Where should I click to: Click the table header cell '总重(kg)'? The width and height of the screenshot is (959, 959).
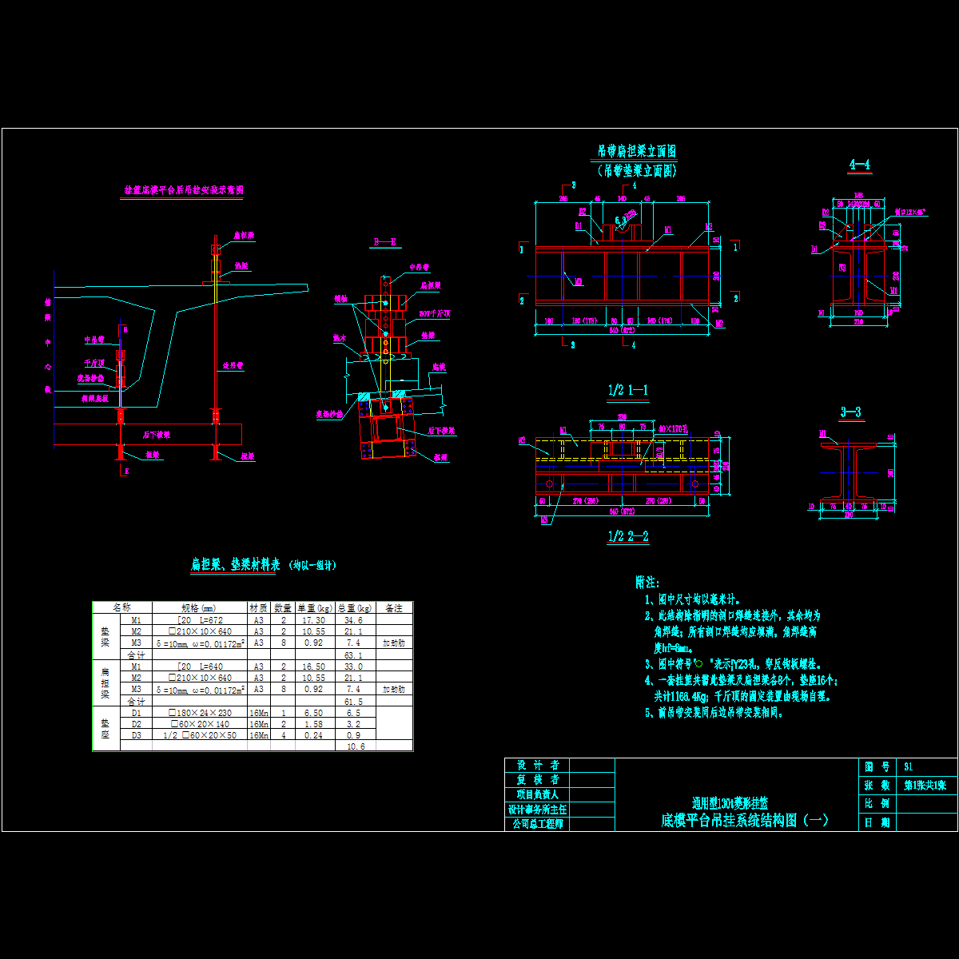(354, 608)
